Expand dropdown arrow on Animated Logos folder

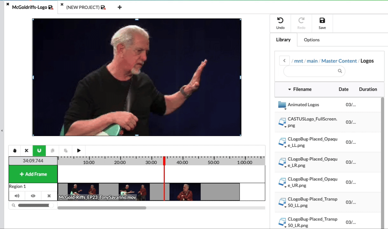coord(285,109)
